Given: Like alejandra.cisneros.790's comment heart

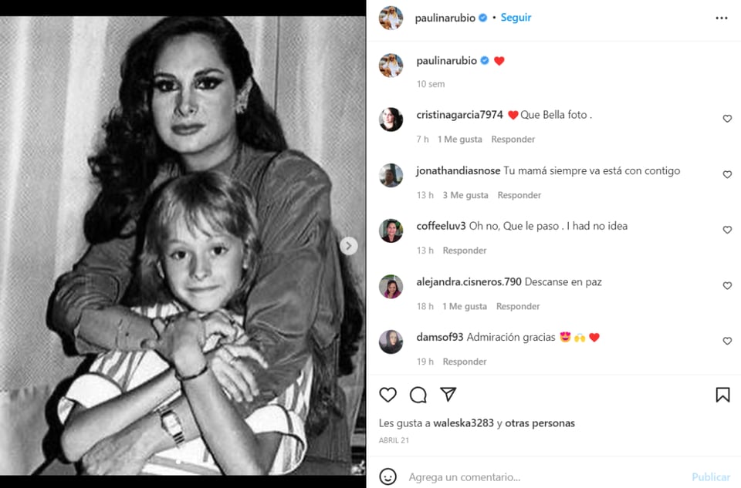Looking at the screenshot, I should [727, 285].
